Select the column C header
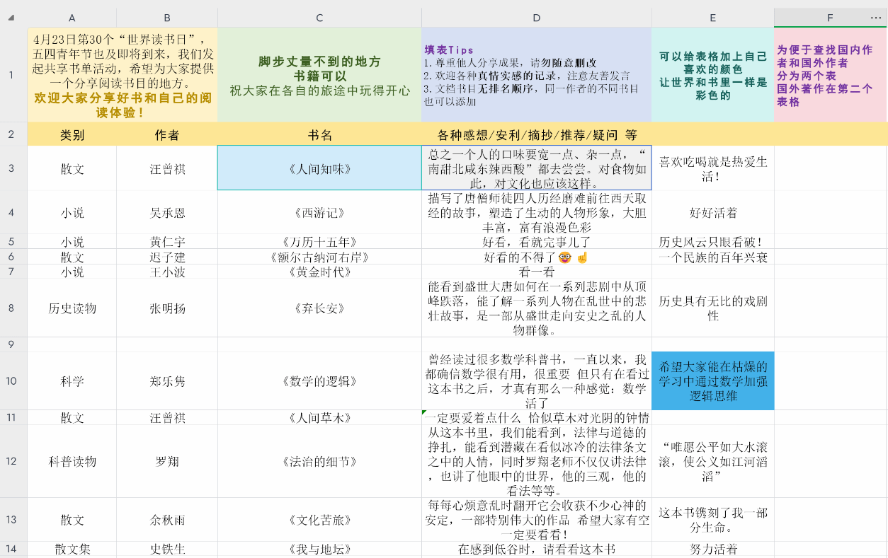 (x=319, y=18)
